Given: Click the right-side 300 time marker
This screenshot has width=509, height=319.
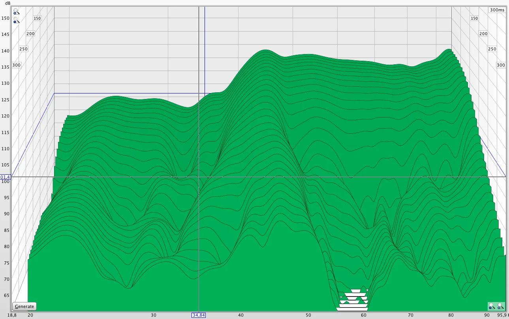Looking at the screenshot, I should (501, 65).
